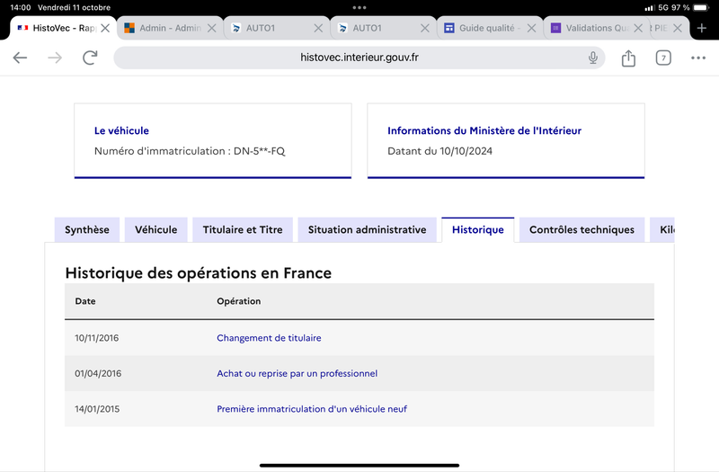Viewport: 719px width, 472px height.
Task: Switch to the first AUTO1 browser tab
Action: click(277, 29)
